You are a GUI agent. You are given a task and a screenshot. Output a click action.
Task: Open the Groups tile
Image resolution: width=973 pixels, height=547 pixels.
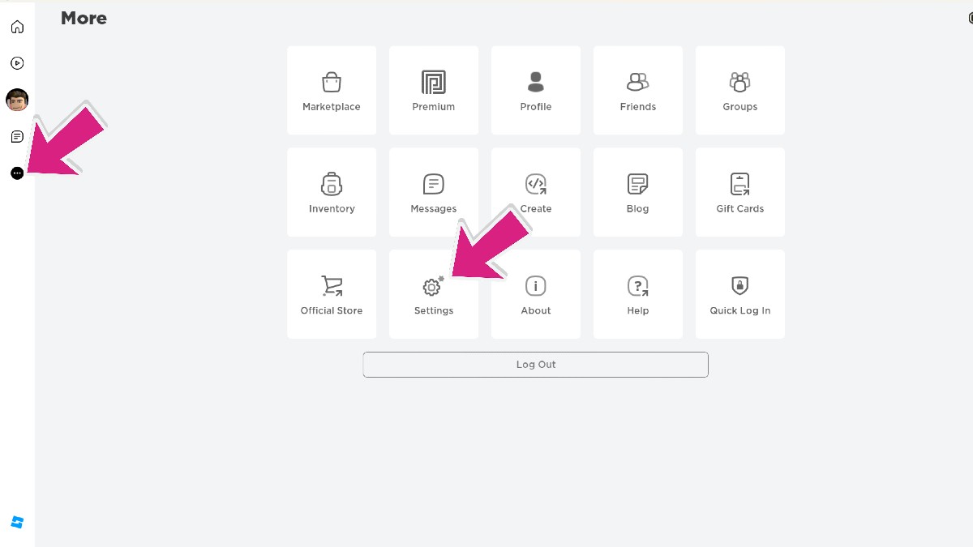click(x=739, y=90)
